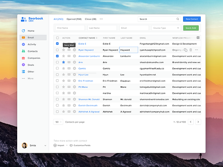Screen dimensions: 223x167
Task: Check the Camilo row checkbox
Action: point(57,68)
